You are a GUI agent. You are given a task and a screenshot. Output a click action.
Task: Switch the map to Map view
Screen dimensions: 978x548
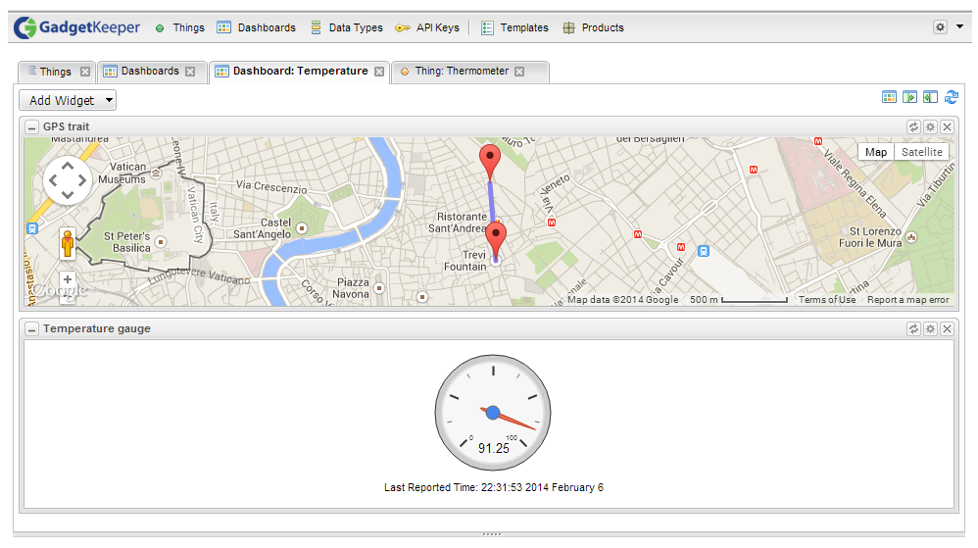876,152
